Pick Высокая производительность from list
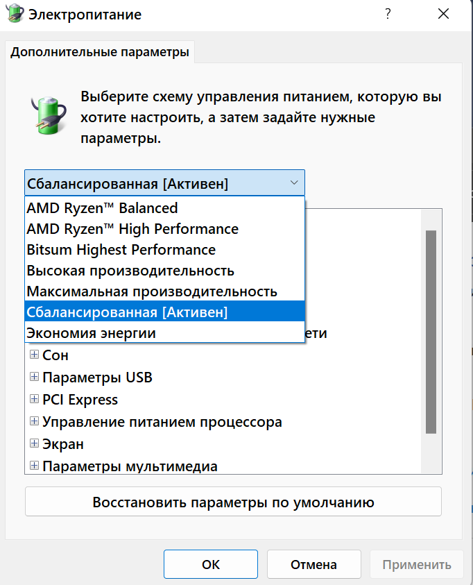This screenshot has width=473, height=585. click(130, 271)
